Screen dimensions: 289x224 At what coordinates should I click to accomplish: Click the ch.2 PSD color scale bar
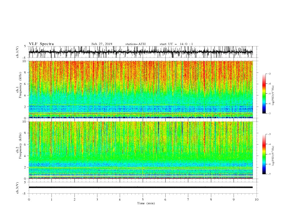click(264, 154)
